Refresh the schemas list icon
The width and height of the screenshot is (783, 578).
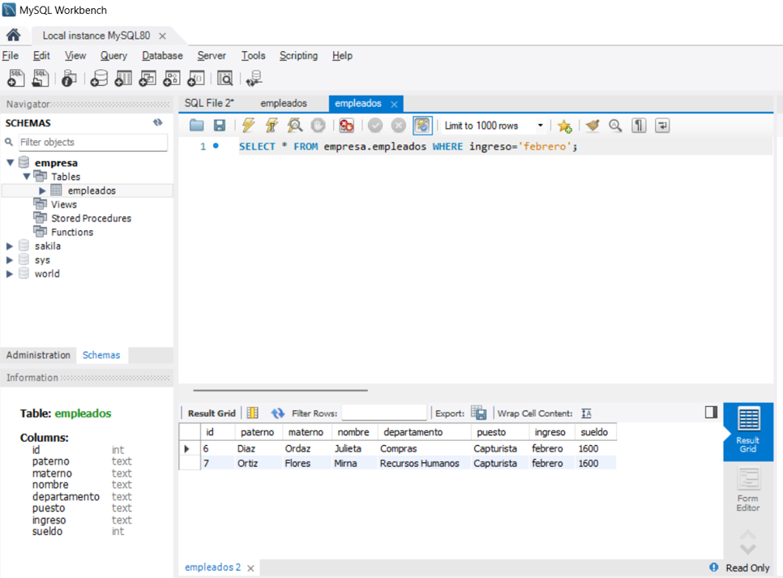(158, 122)
